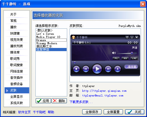
Task: Click the 声道 channel label in preview
Action: point(135,48)
